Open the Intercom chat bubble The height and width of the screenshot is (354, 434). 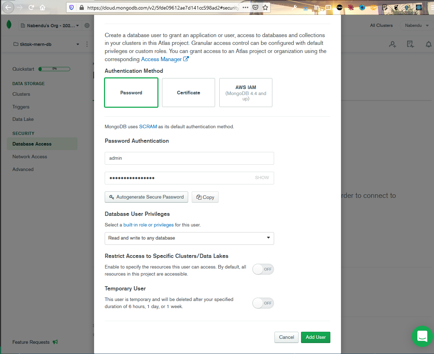pyautogui.click(x=422, y=336)
